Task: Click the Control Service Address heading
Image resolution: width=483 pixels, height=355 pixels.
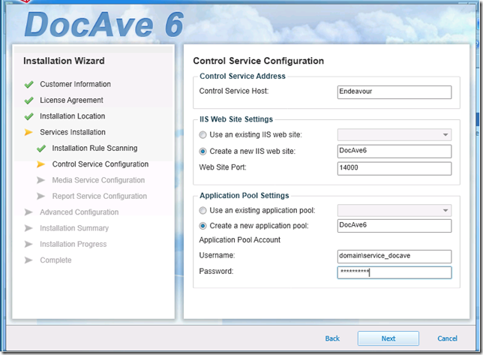Action: 242,76
